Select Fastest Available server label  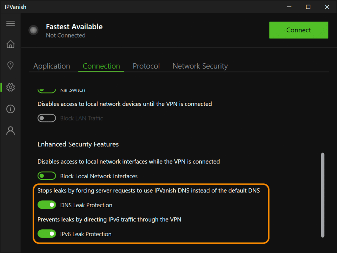74,27
